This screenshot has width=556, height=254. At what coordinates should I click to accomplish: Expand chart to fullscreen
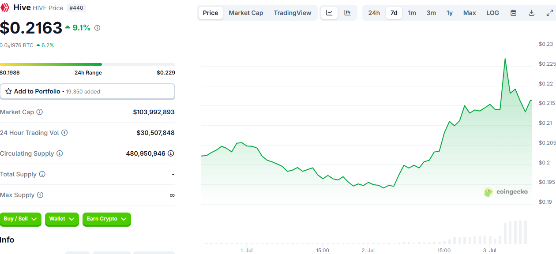549,13
